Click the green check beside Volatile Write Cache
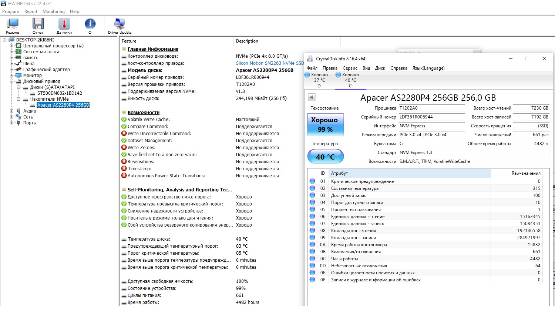The height and width of the screenshot is (328, 555). (x=124, y=120)
